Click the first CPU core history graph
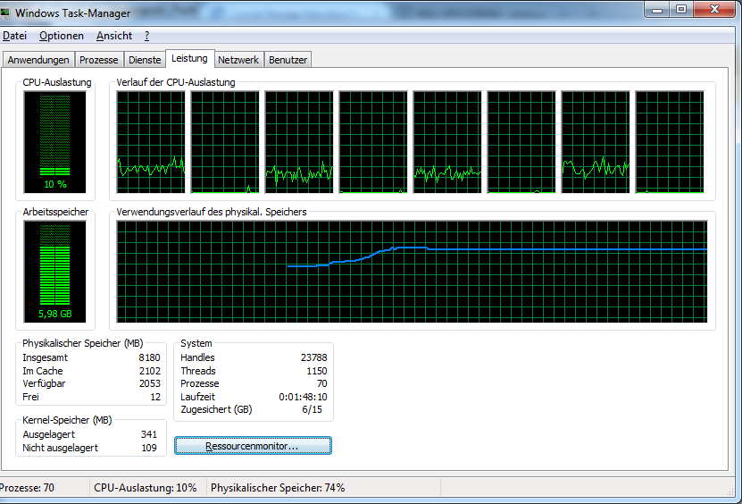The height and width of the screenshot is (504, 742). (151, 142)
